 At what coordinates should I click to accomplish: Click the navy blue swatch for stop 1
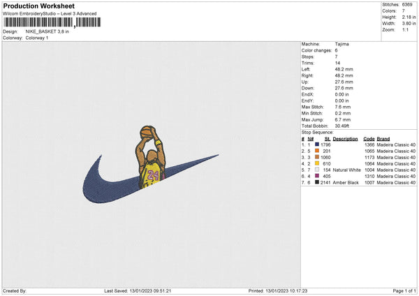click(x=317, y=145)
